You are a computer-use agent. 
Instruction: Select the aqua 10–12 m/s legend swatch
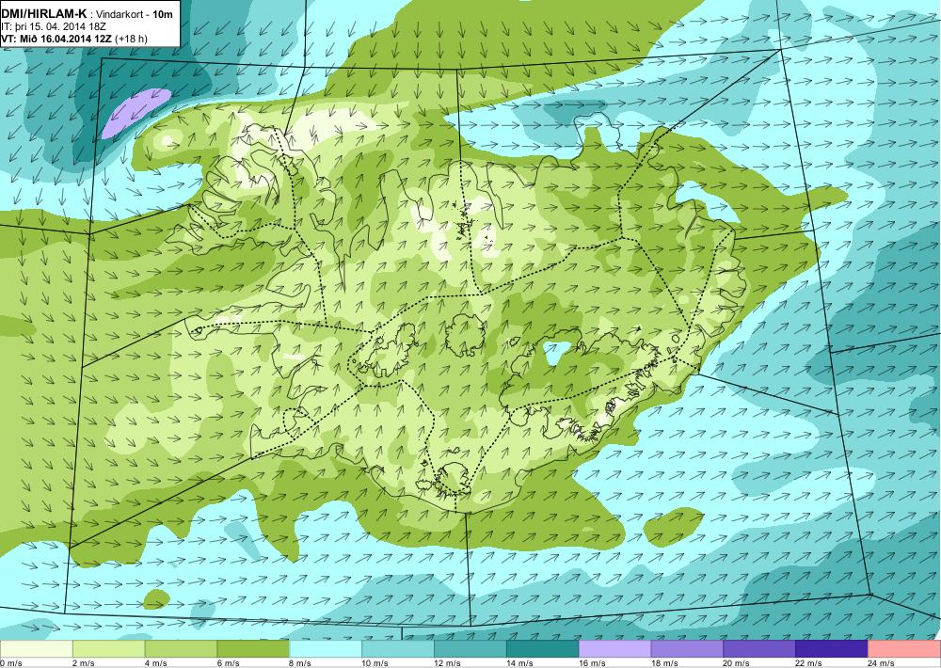tap(398, 649)
